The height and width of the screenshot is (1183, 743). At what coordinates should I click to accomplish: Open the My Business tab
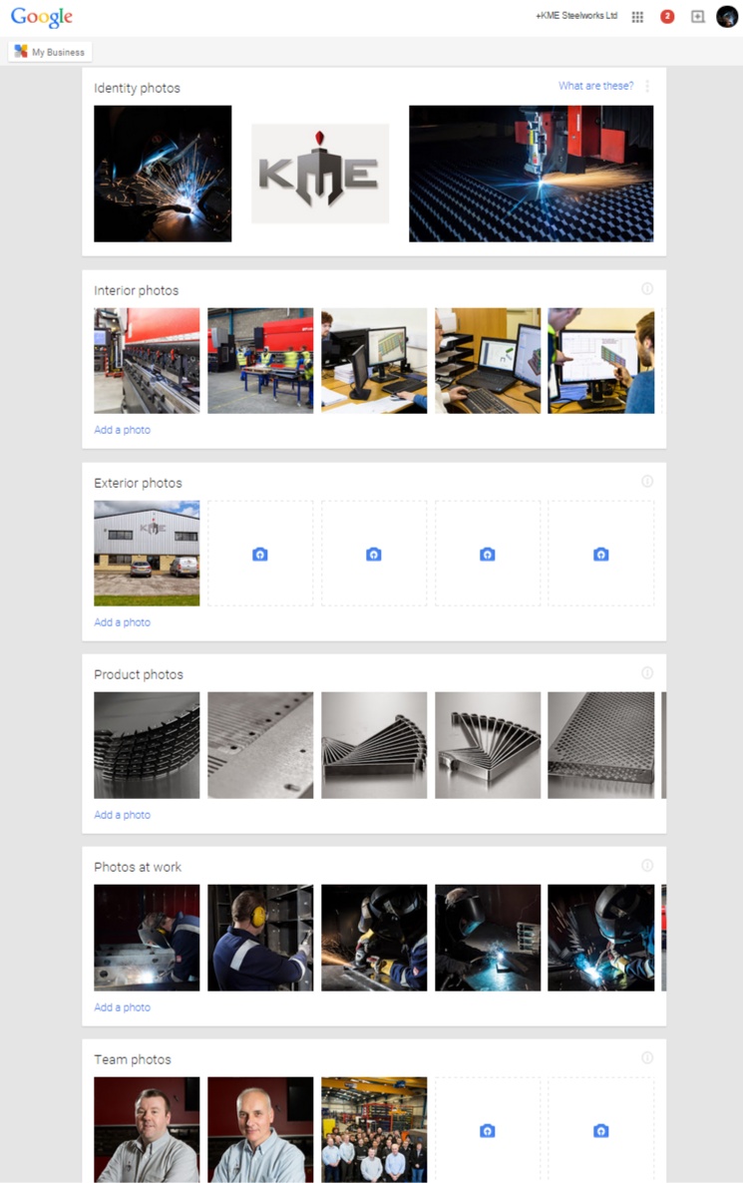pyautogui.click(x=51, y=52)
